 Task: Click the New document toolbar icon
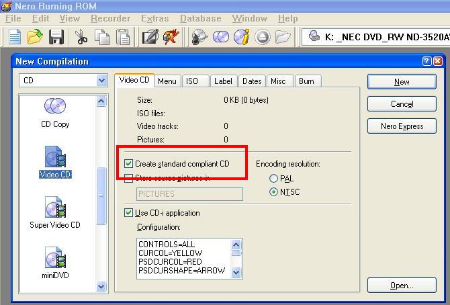(14, 37)
